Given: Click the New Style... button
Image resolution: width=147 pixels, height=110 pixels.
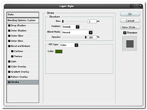Looking at the screenshot, I should pos(130,27).
